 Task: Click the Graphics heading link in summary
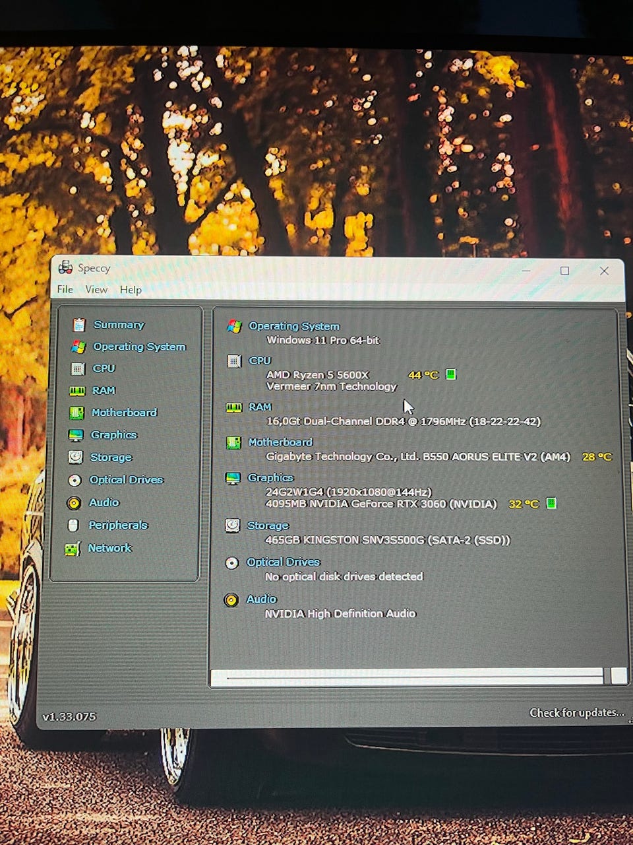[270, 477]
